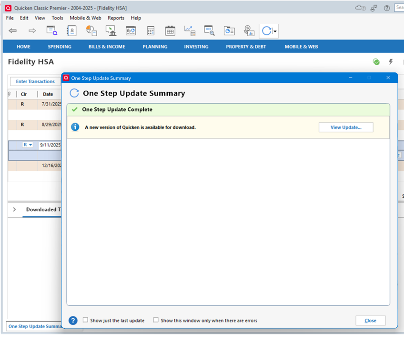This screenshot has height=341, width=404.
Task: Click the One Step Update Complete message
Action: (x=117, y=109)
